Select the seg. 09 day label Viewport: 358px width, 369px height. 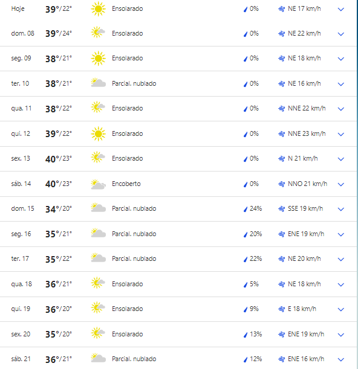[21, 58]
